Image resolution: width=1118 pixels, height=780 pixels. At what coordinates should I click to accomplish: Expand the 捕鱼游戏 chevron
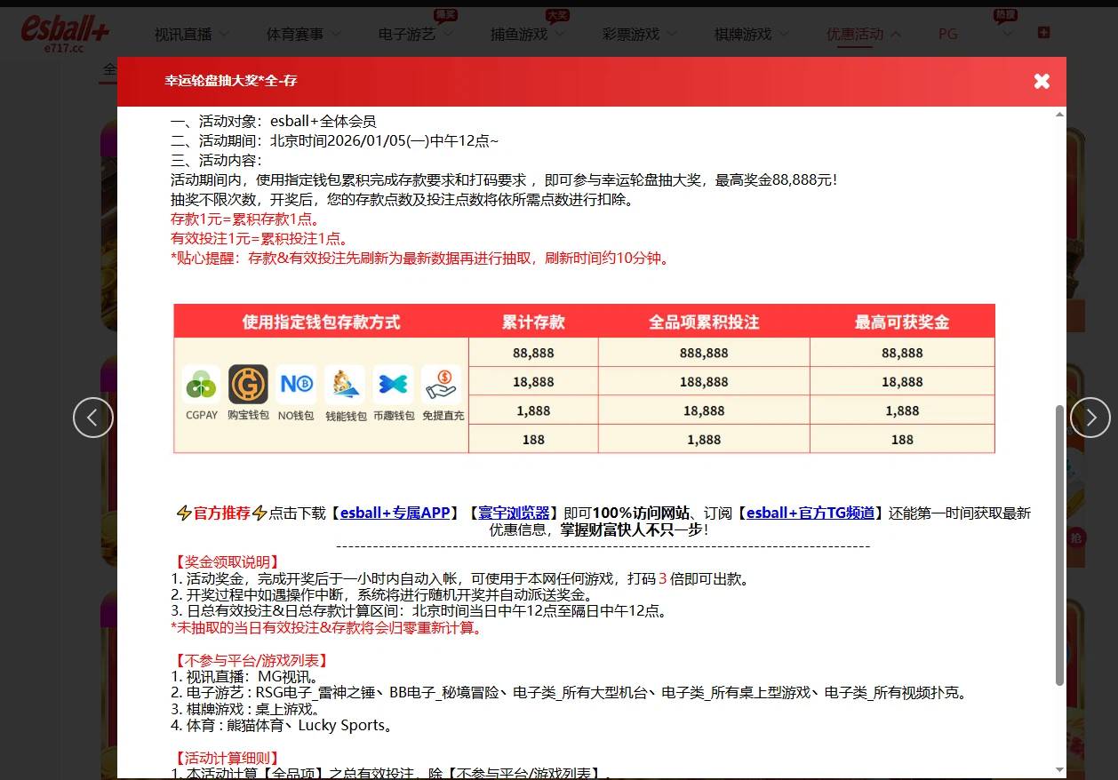[x=559, y=34]
